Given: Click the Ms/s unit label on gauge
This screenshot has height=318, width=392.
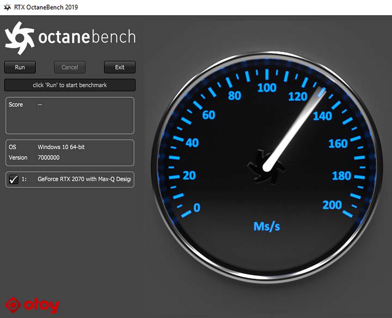Looking at the screenshot, I should click(x=267, y=226).
